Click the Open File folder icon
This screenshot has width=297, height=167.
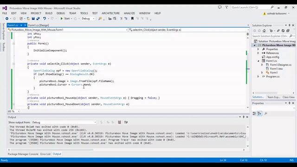(28, 19)
